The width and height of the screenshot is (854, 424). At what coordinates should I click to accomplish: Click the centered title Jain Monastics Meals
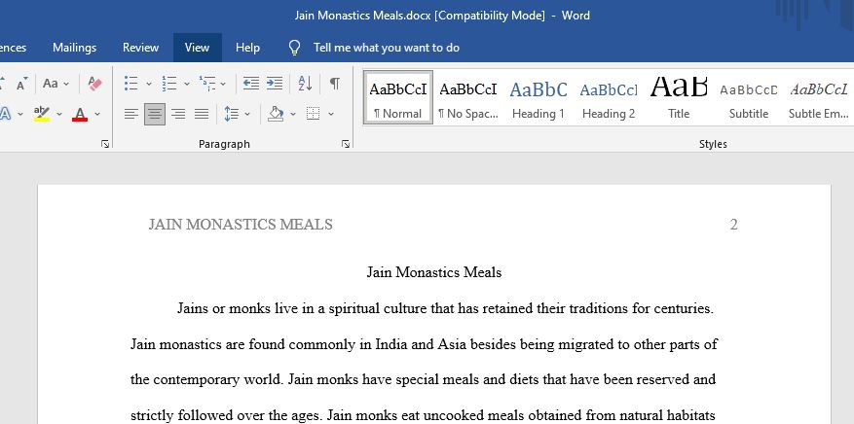434,272
